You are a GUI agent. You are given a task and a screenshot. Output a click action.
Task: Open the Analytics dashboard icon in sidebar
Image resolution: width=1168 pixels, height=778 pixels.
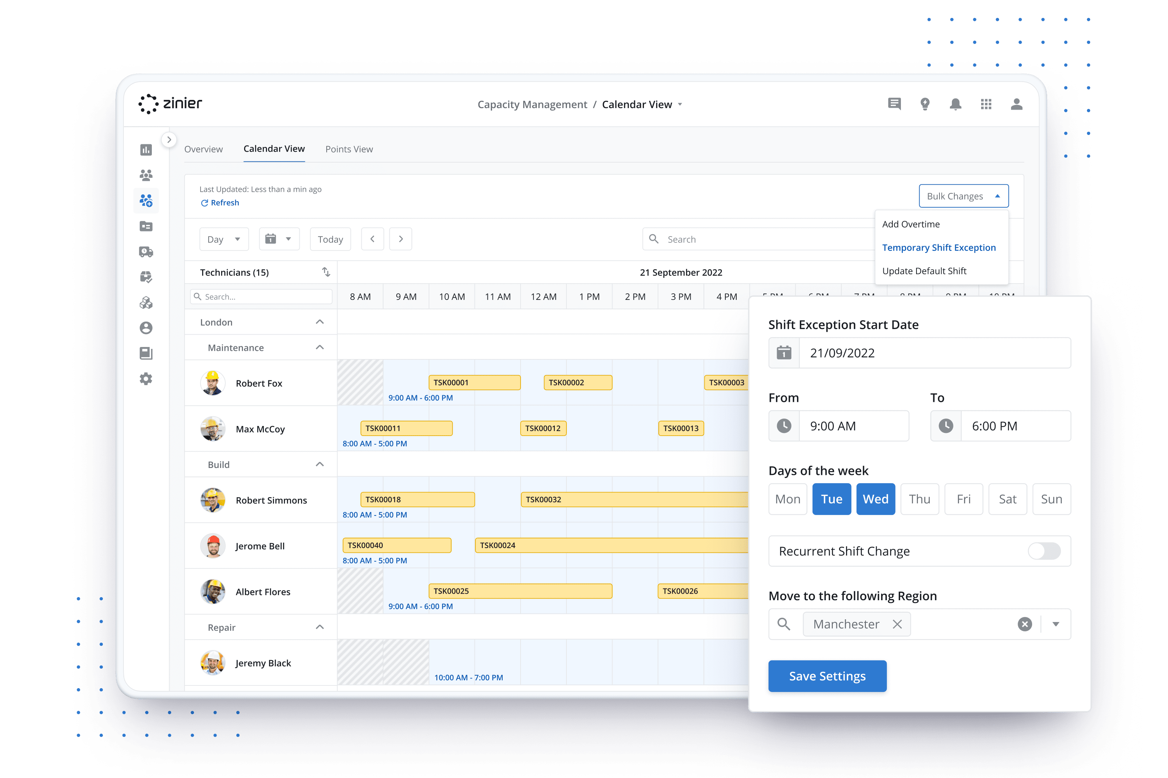click(x=146, y=149)
